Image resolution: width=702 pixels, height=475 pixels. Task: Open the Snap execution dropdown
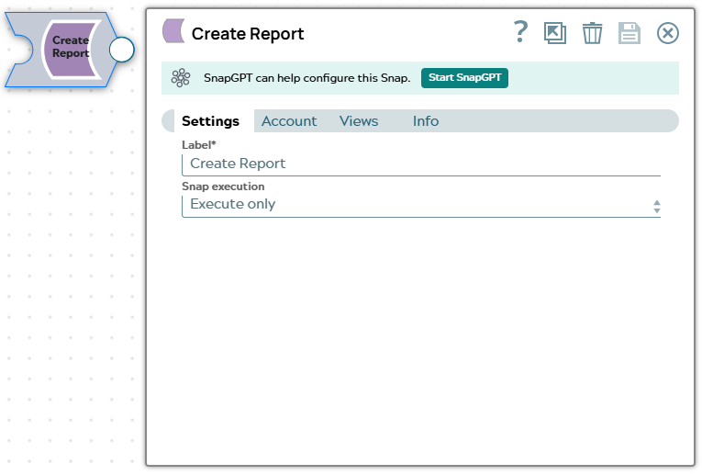tap(421, 206)
